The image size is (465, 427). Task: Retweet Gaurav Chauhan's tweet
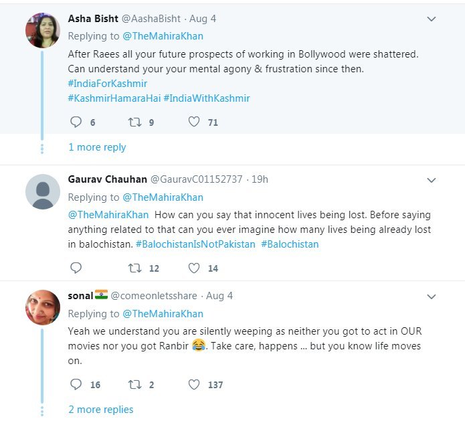[134, 268]
